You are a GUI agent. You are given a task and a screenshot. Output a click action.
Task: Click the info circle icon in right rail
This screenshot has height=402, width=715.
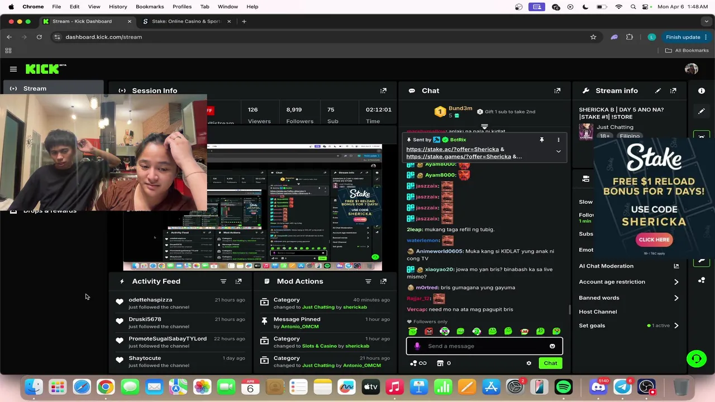click(702, 90)
